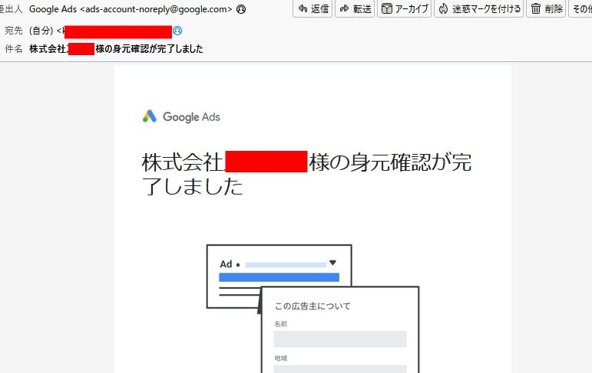Click the forward arrow icon in 転送
The height and width of the screenshot is (373, 592).
[344, 8]
